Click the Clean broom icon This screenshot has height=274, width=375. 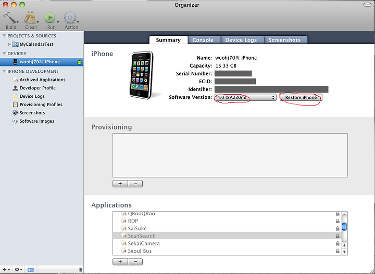coord(30,18)
